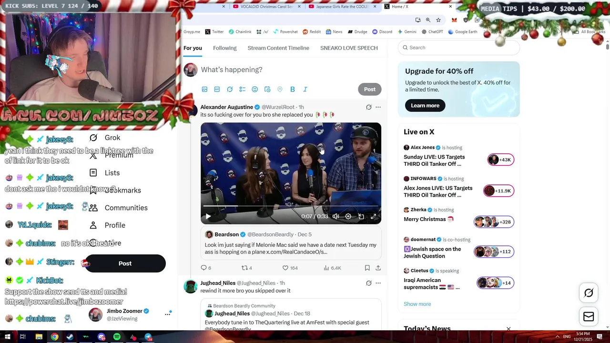Click the Learn more upgrade button
610x343 pixels.
(x=425, y=105)
